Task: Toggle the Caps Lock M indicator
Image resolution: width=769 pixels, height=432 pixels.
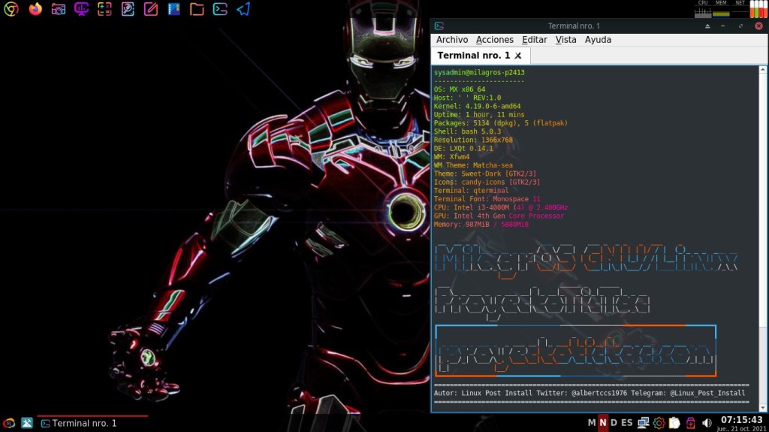Action: pos(591,423)
